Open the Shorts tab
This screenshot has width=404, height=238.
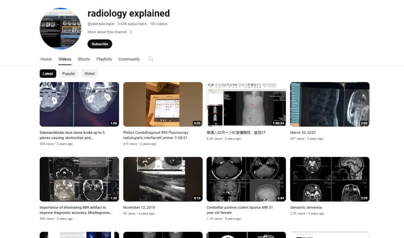coord(84,59)
